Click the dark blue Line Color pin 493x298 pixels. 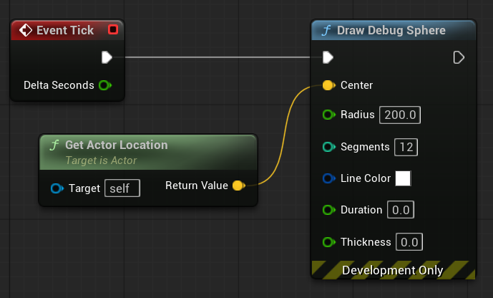[x=328, y=178]
